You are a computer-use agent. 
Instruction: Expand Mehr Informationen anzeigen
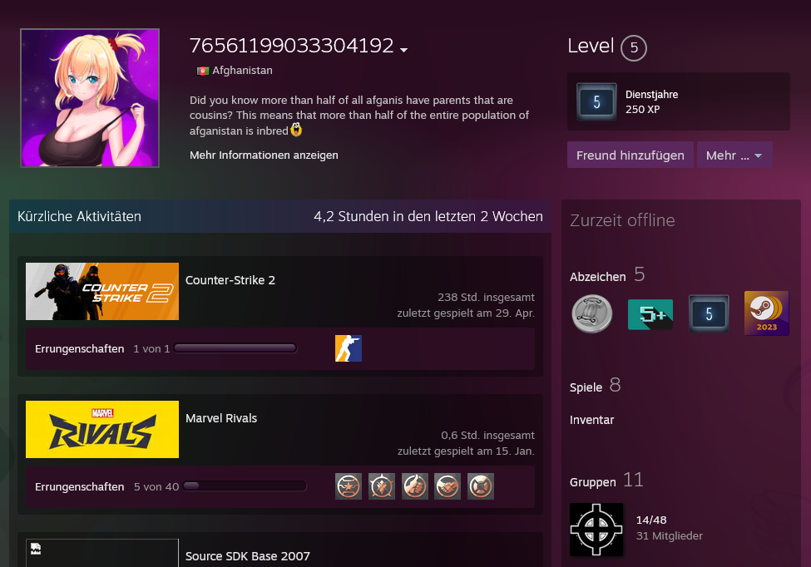click(264, 155)
